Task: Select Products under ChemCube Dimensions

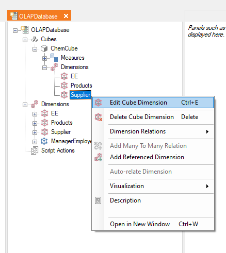Action: pos(82,86)
